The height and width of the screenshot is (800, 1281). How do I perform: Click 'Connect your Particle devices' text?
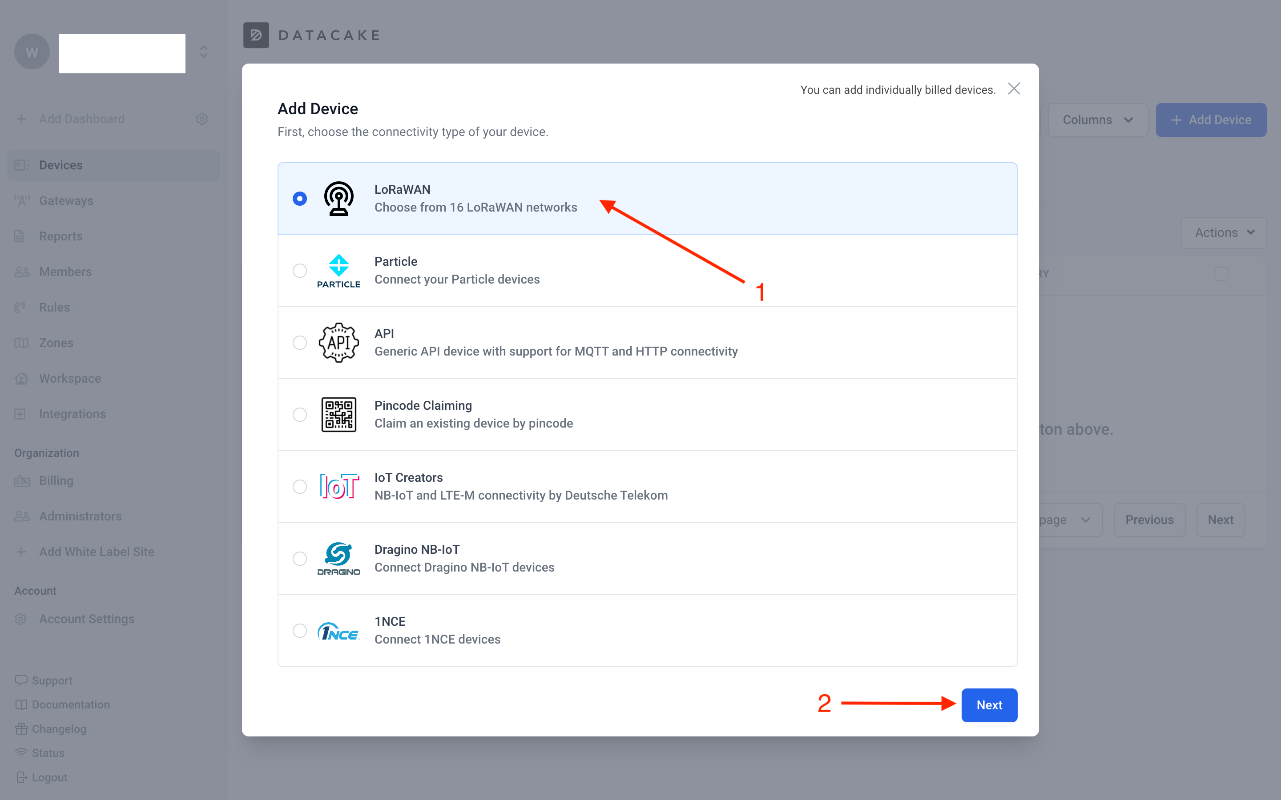coord(457,280)
